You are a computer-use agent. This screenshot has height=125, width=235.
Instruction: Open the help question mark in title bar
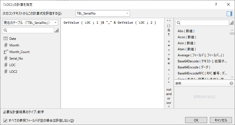pyautogui.click(x=216, y=4)
